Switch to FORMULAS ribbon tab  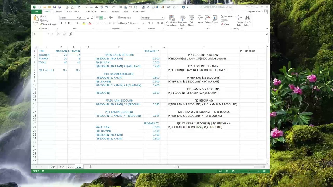coord(91,12)
